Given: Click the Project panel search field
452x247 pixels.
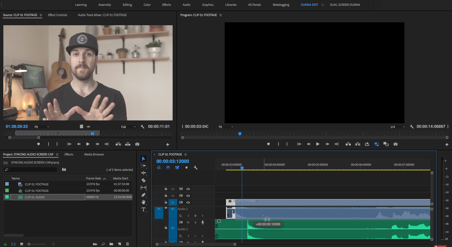Looking at the screenshot, I should (30, 170).
